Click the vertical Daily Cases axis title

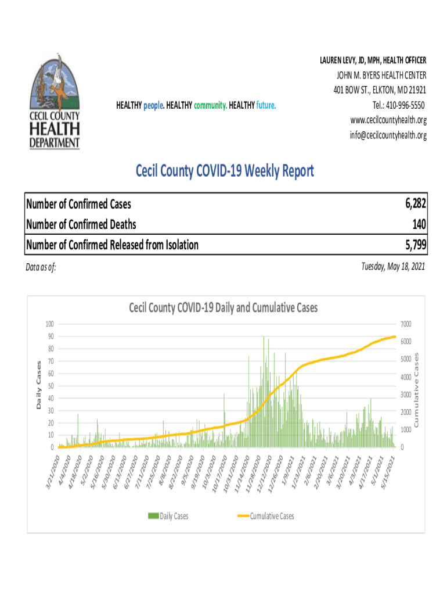coord(38,385)
